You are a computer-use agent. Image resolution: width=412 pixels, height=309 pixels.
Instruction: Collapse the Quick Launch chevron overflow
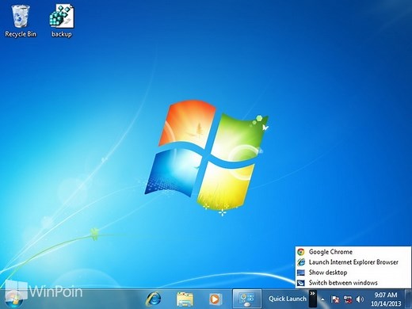(313, 298)
